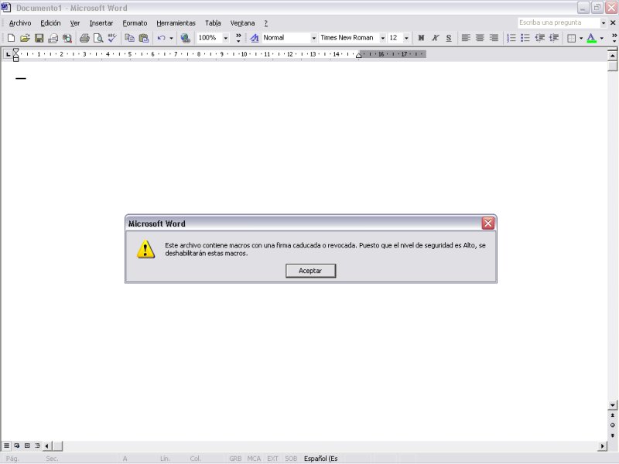619x464 pixels.
Task: Create a new blank document
Action: point(11,38)
